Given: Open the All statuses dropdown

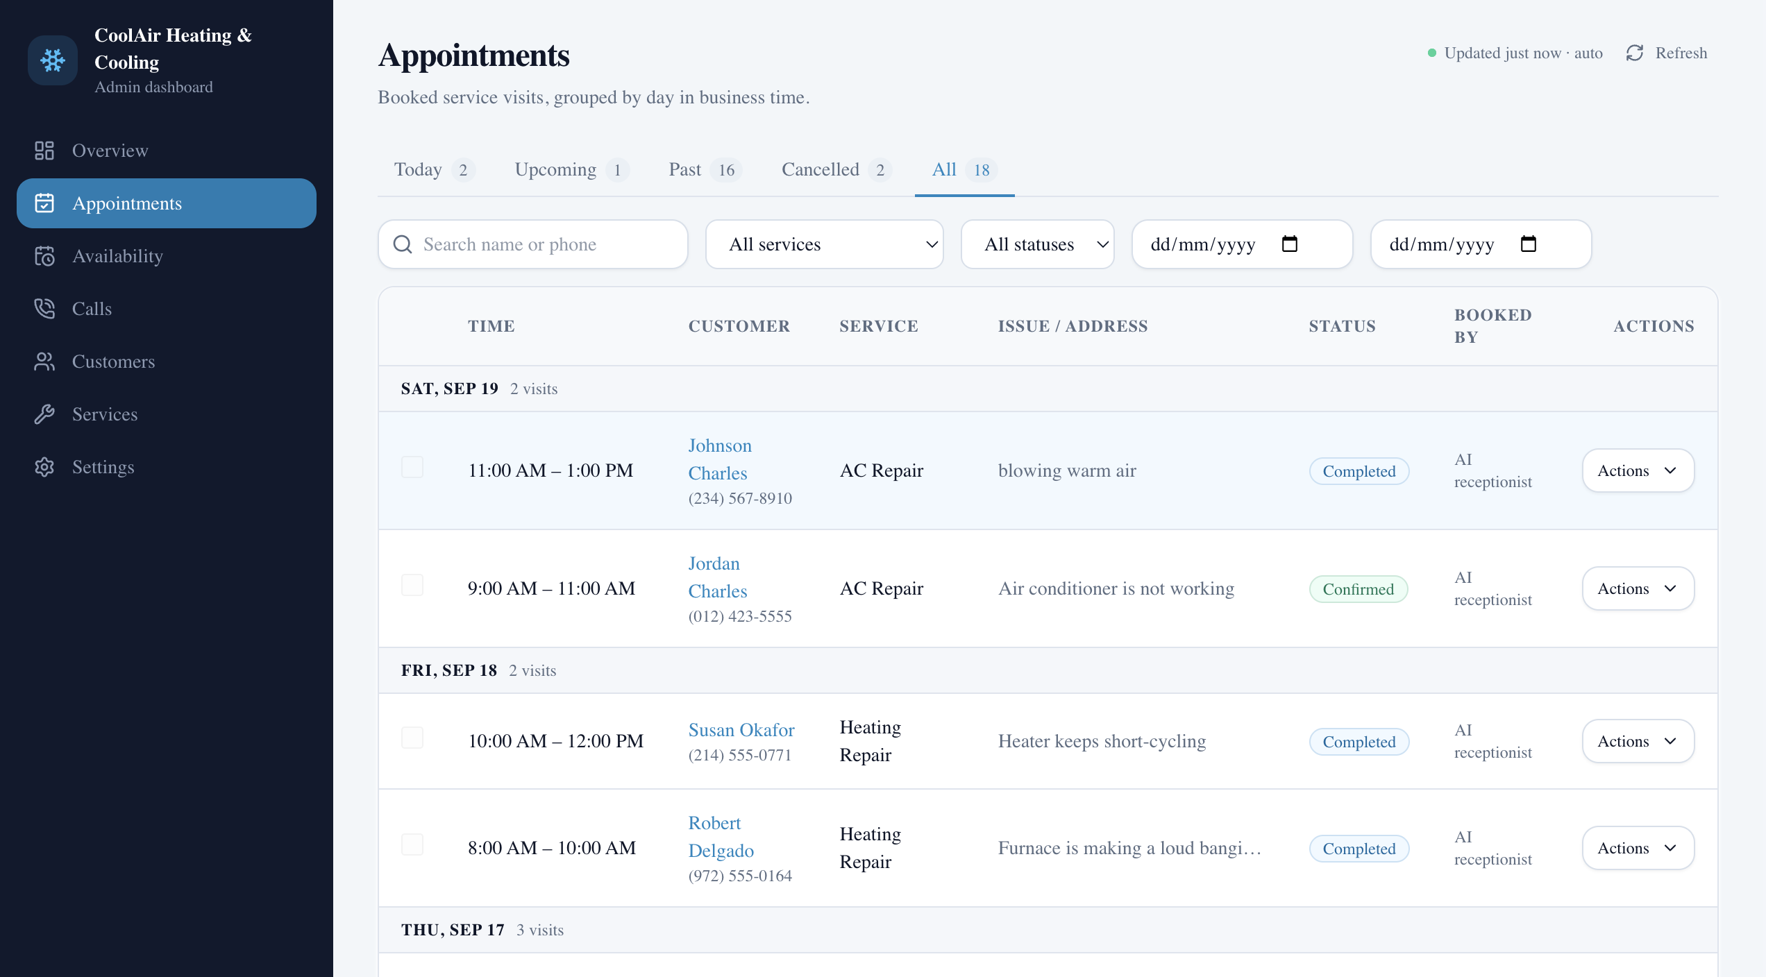Looking at the screenshot, I should coord(1038,244).
